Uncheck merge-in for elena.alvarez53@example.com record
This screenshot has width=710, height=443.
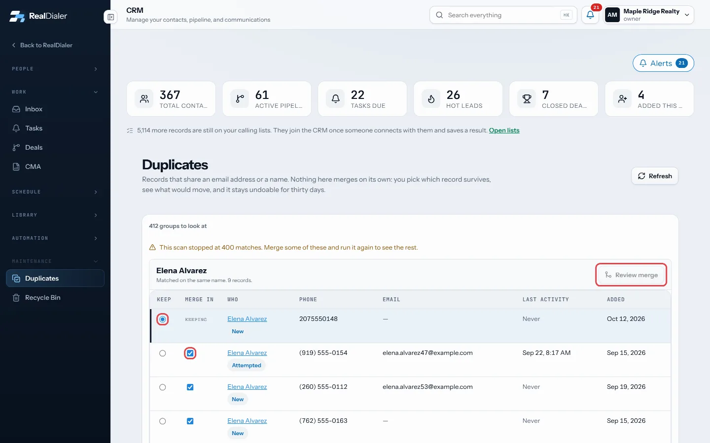click(x=190, y=387)
